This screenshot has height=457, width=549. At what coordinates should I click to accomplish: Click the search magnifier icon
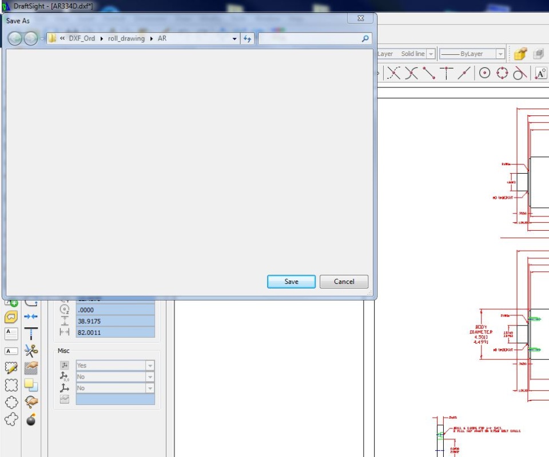click(365, 38)
